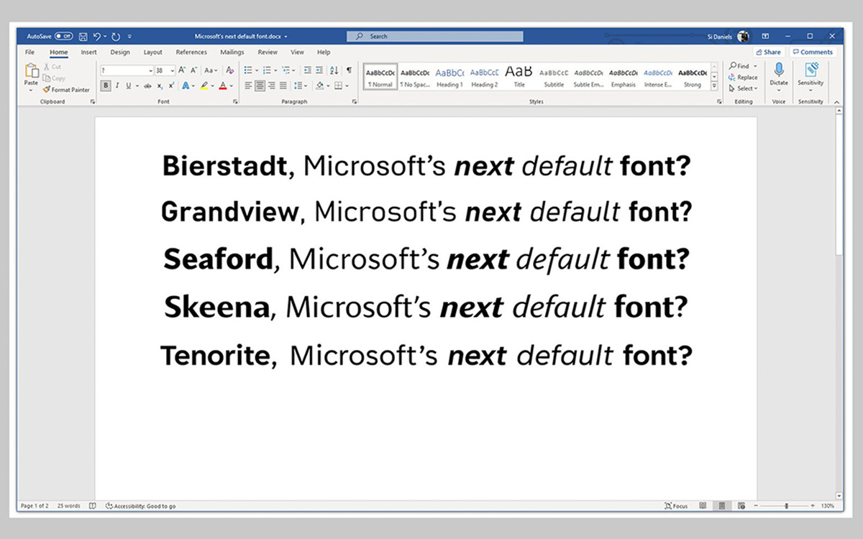Click the Copy button

(54, 78)
